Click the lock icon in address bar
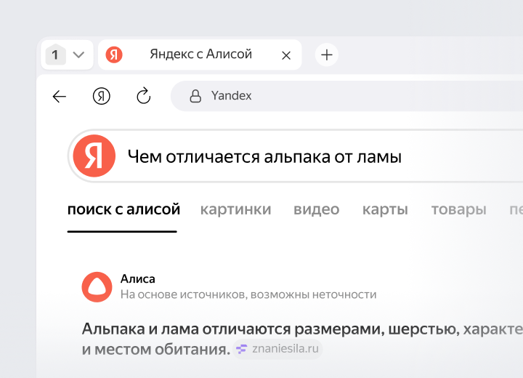Viewport: 523px width, 378px height. pos(195,96)
